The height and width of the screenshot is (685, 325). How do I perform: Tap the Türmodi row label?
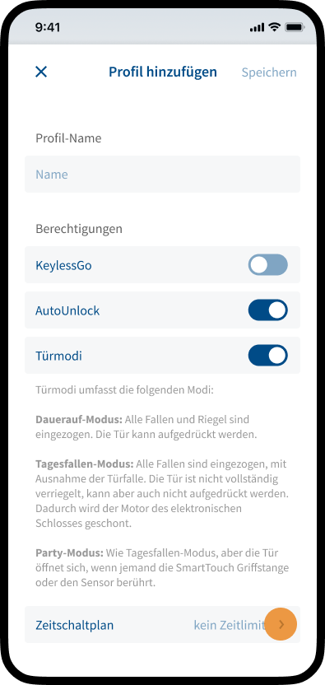[58, 356]
